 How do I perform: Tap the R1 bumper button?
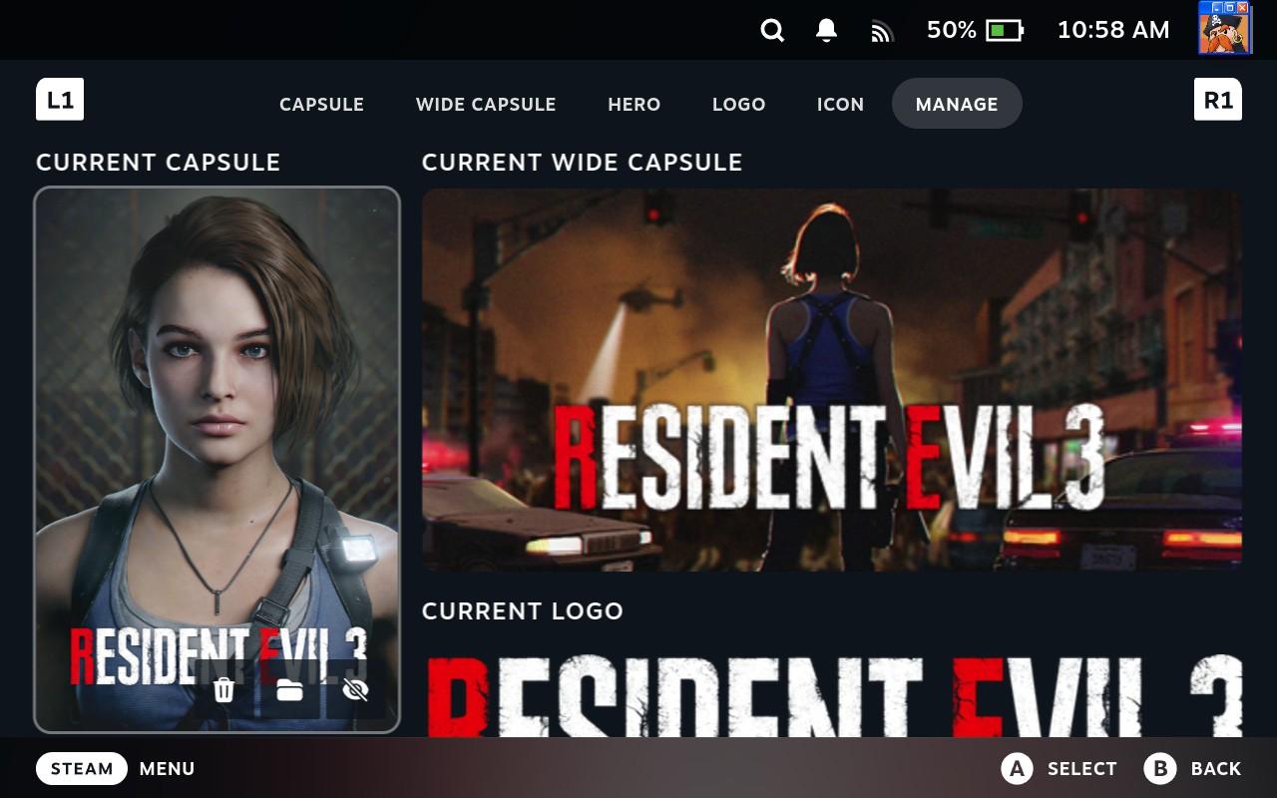pyautogui.click(x=1218, y=100)
